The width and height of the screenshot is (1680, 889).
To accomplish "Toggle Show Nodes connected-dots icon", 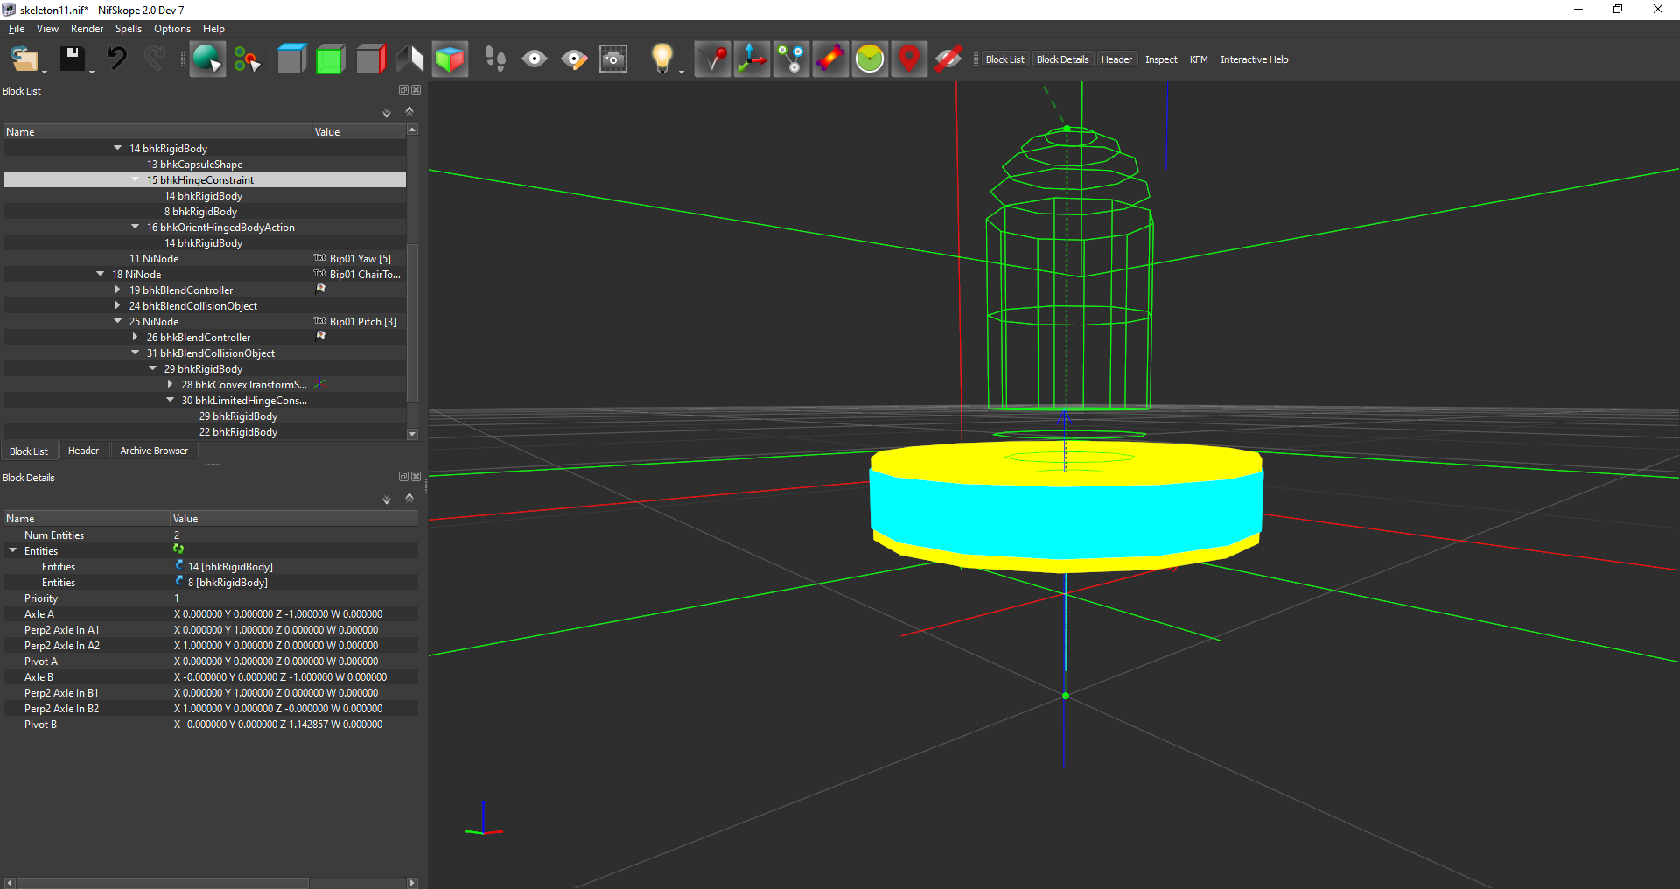I will [792, 59].
